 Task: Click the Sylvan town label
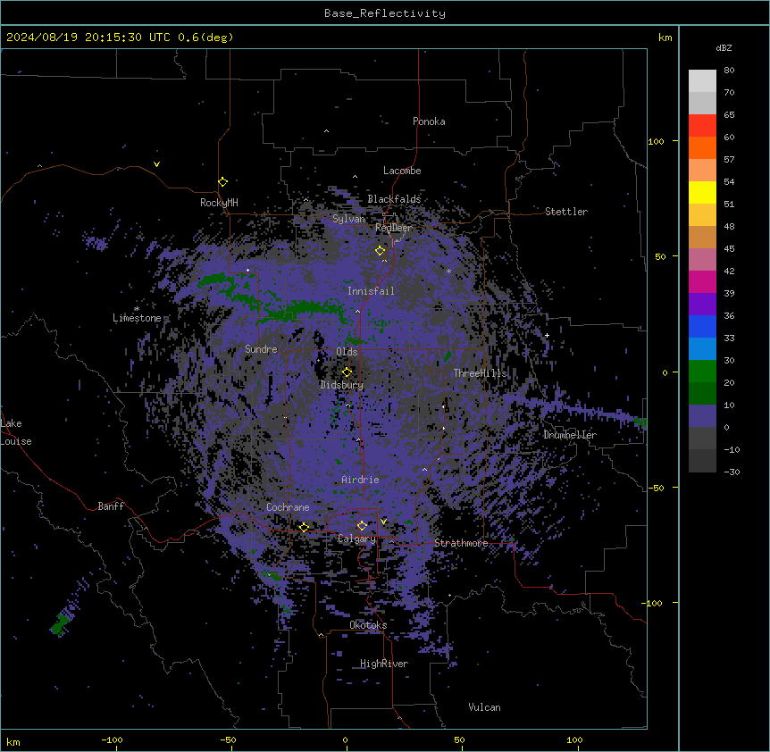(x=348, y=219)
